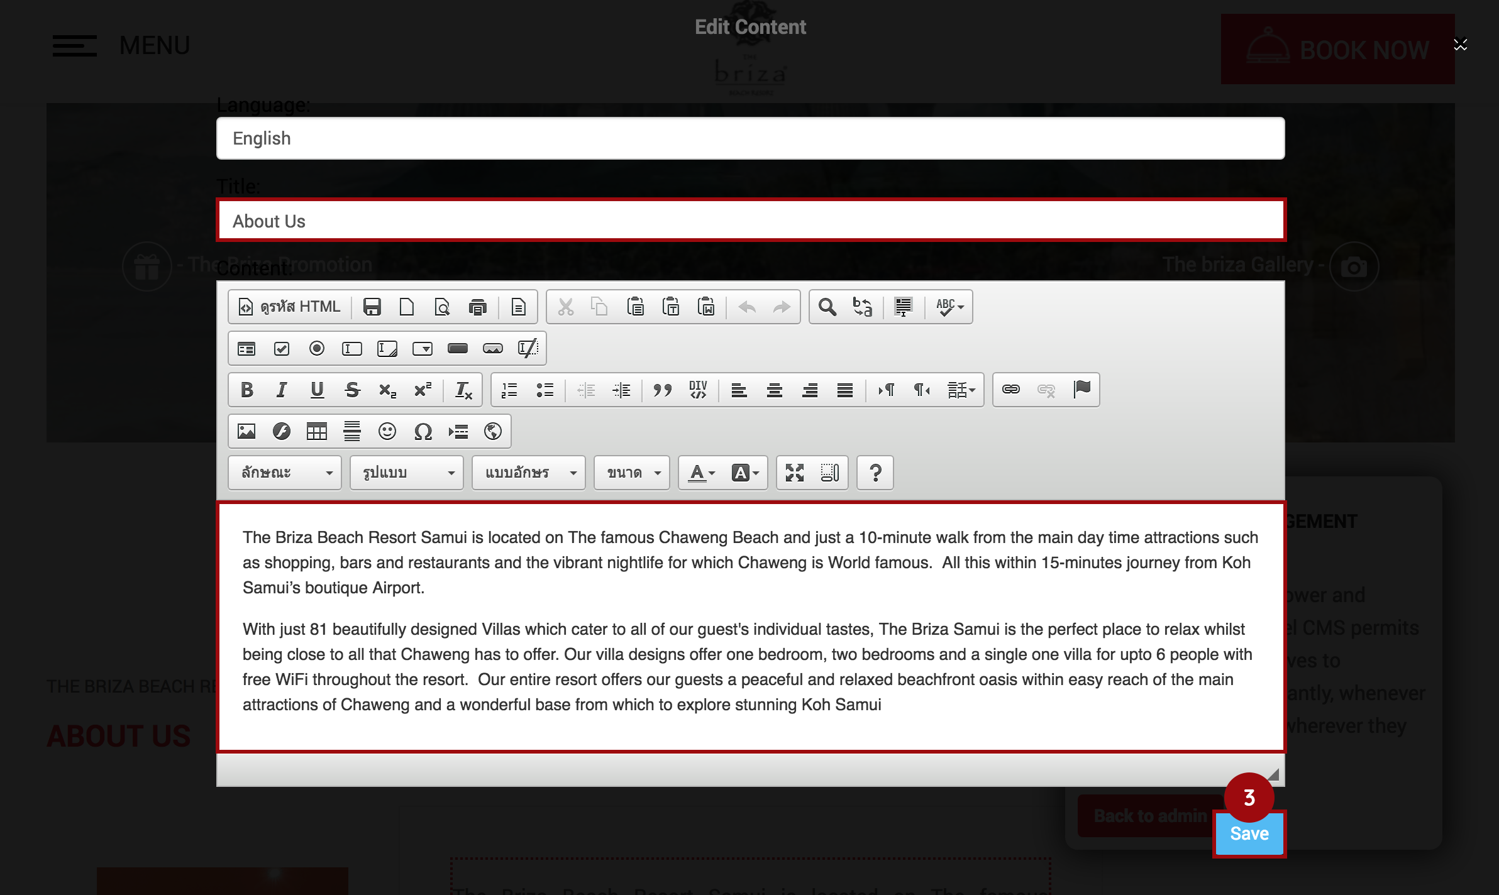Image resolution: width=1499 pixels, height=895 pixels.
Task: Click the Increase Indent icon
Action: [621, 390]
